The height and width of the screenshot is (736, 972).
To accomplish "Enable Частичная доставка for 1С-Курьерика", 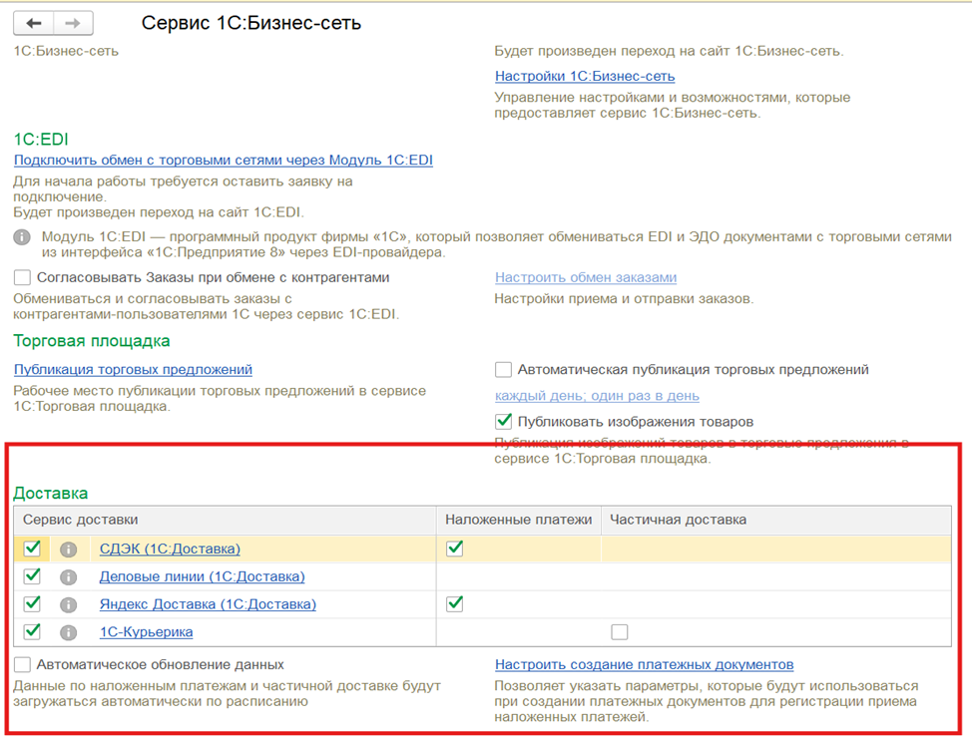I will (620, 632).
